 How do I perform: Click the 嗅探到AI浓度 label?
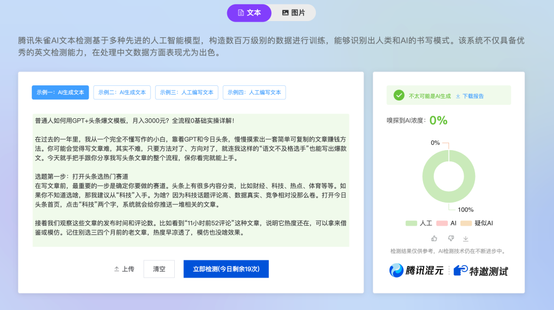(x=406, y=120)
